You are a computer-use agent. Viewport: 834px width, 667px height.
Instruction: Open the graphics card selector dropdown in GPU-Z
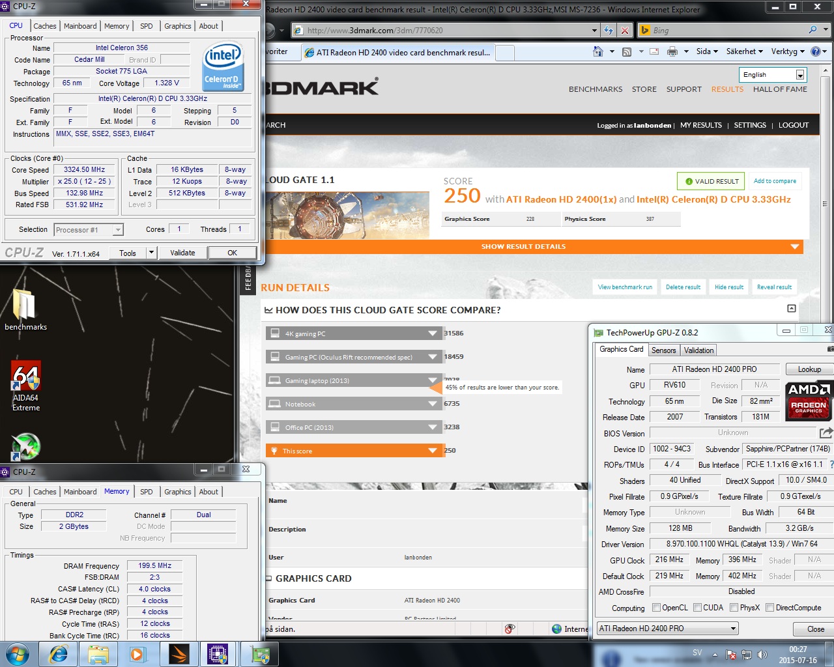pos(668,629)
